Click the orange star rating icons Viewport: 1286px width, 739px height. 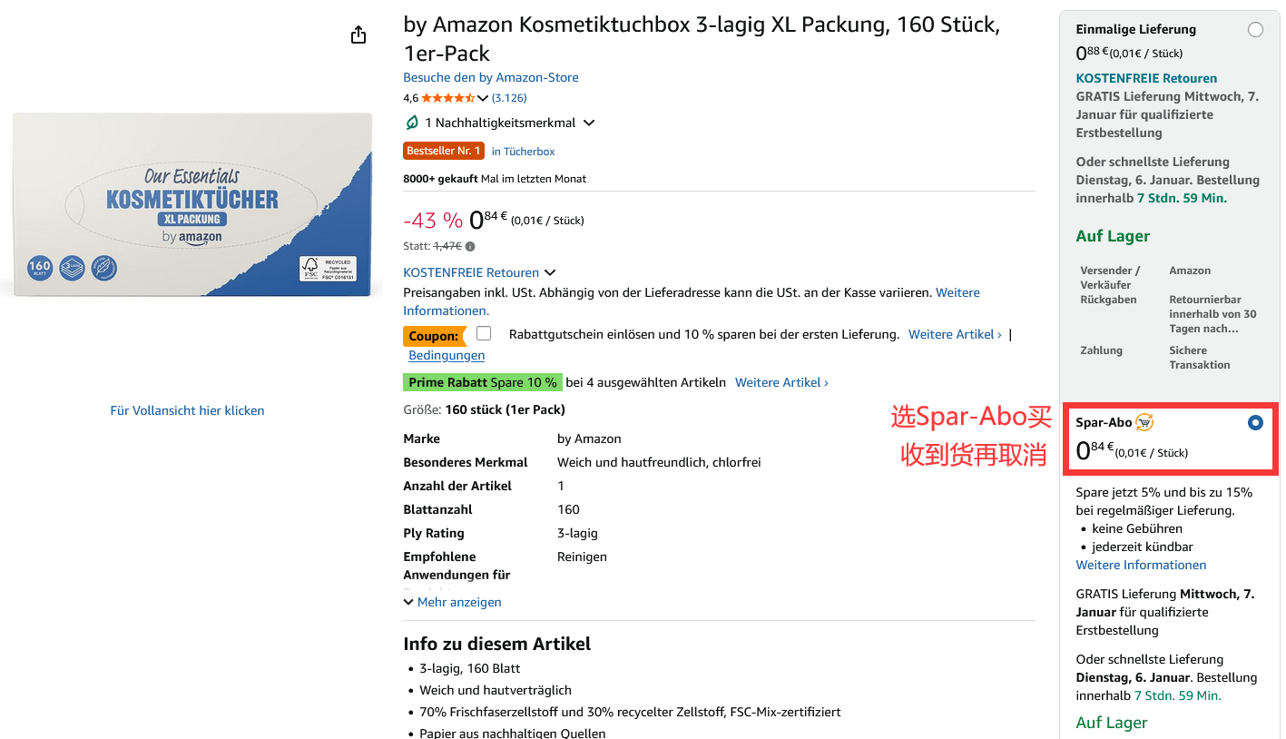(x=447, y=98)
